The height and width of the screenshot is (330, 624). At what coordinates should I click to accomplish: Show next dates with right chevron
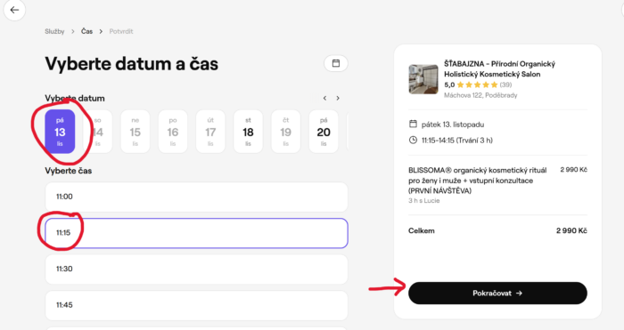click(x=338, y=98)
